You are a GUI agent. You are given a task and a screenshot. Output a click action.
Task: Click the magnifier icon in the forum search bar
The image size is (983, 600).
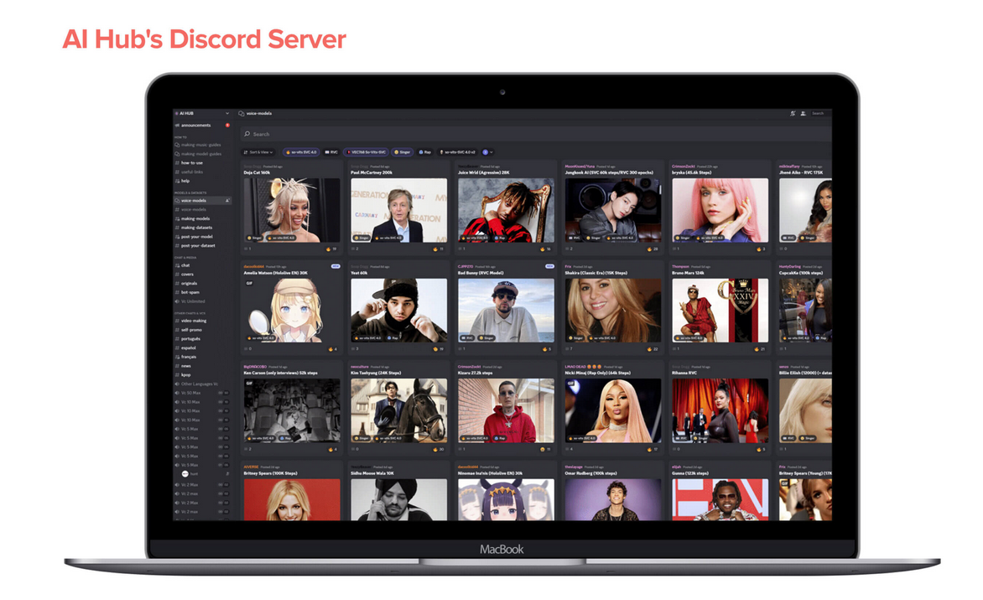point(247,134)
